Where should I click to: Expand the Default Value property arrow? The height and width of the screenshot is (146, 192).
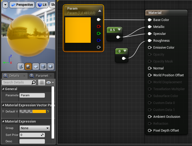(x=3, y=111)
